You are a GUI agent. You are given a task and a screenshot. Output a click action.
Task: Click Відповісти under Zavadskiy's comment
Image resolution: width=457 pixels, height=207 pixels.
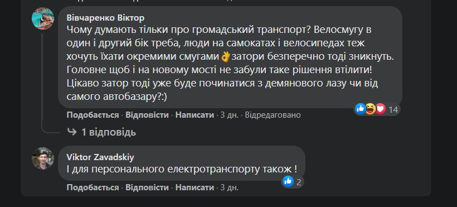(x=147, y=187)
